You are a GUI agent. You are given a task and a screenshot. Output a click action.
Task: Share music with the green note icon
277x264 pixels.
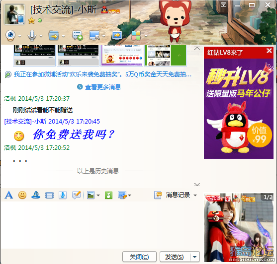click(108, 195)
